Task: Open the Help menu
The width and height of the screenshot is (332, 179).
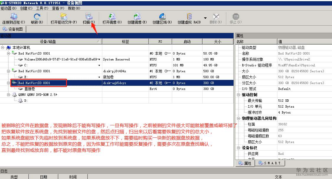Action: tap(74, 8)
